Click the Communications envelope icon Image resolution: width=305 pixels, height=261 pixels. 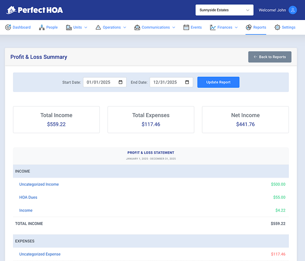[137, 27]
